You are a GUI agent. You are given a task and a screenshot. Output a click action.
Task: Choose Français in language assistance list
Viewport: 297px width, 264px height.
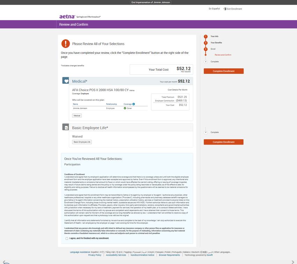[159, 252]
